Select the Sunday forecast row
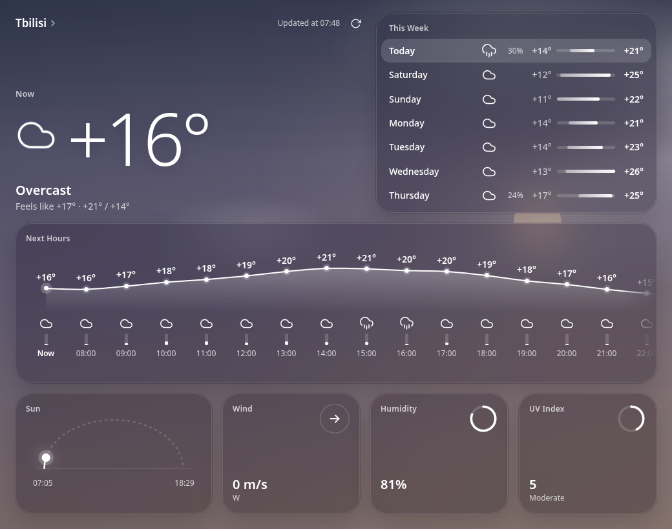 coord(516,99)
